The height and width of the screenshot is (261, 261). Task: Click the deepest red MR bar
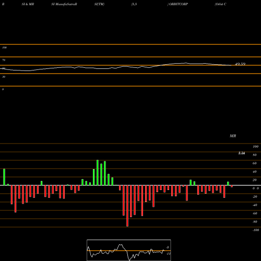[x=127, y=206]
